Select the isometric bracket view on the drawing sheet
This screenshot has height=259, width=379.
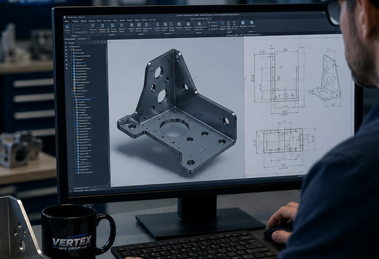(x=325, y=78)
